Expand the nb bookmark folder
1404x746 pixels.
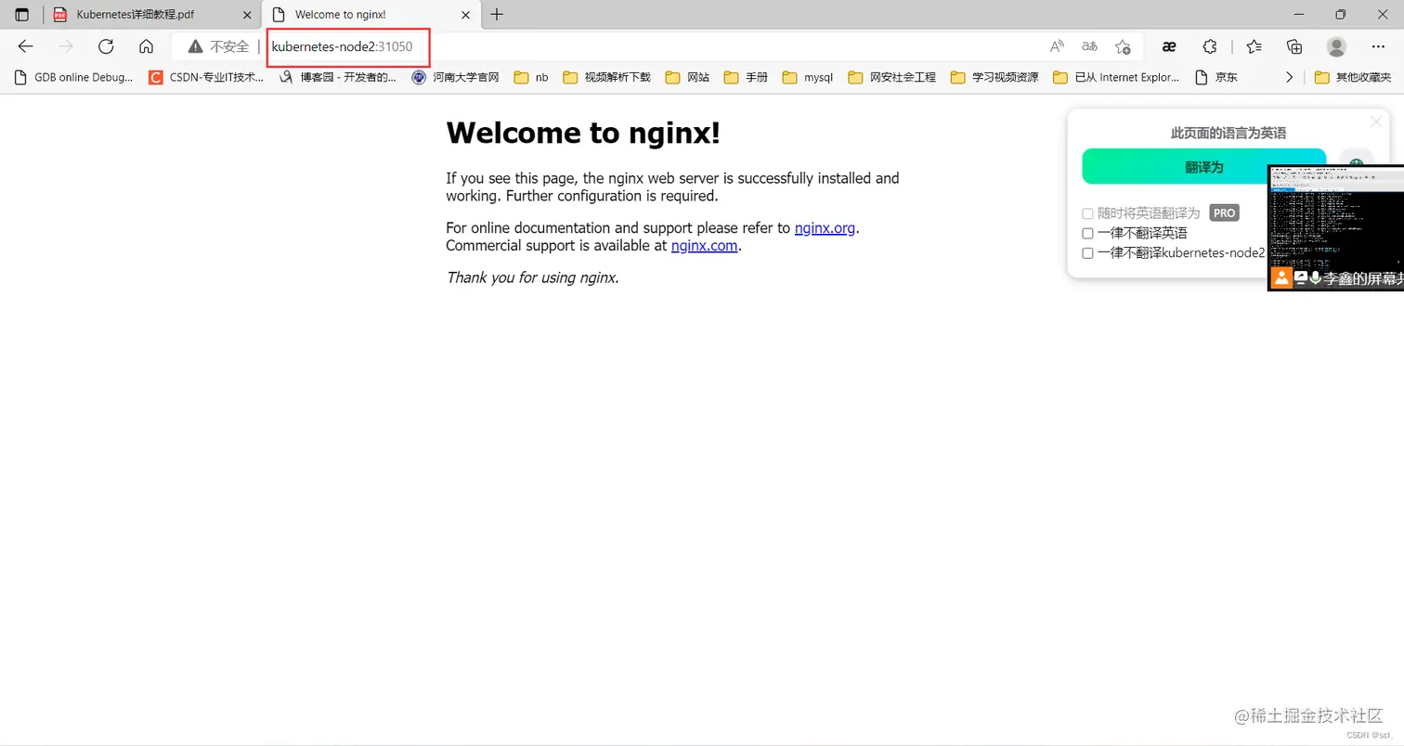pos(531,78)
